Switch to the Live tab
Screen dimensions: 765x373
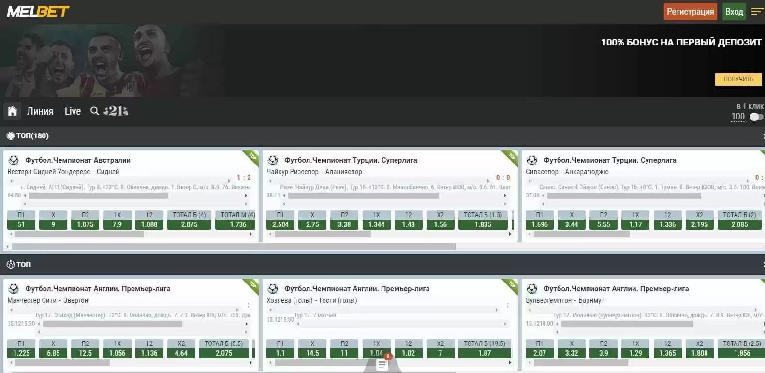[x=73, y=111]
